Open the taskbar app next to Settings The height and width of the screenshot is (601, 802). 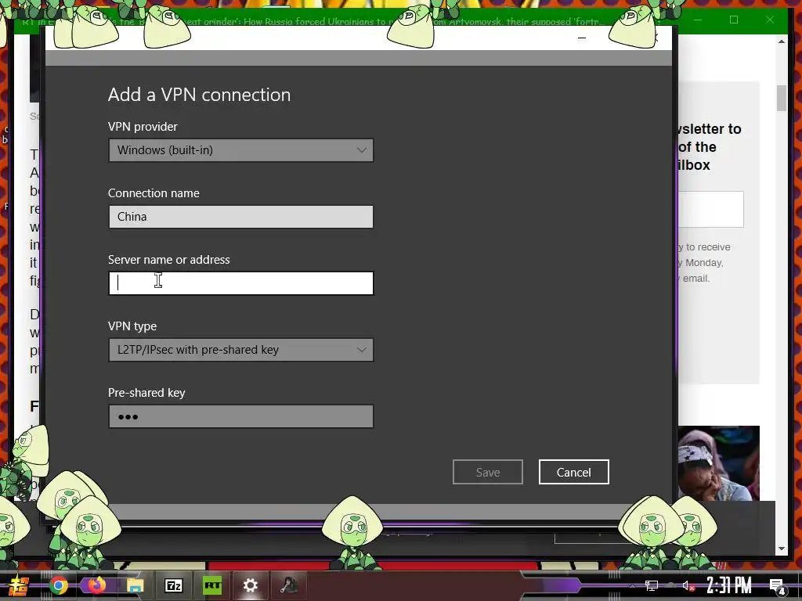pos(288,585)
